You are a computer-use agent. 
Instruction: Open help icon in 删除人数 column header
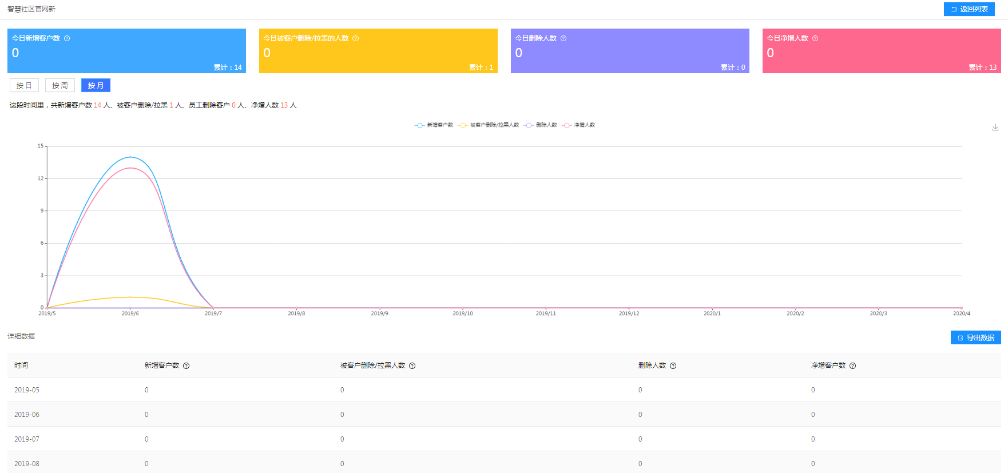coord(673,366)
